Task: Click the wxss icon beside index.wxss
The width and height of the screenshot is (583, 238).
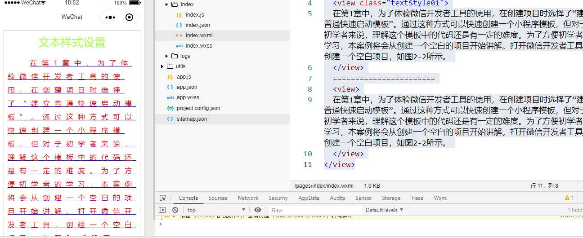Action: click(179, 46)
